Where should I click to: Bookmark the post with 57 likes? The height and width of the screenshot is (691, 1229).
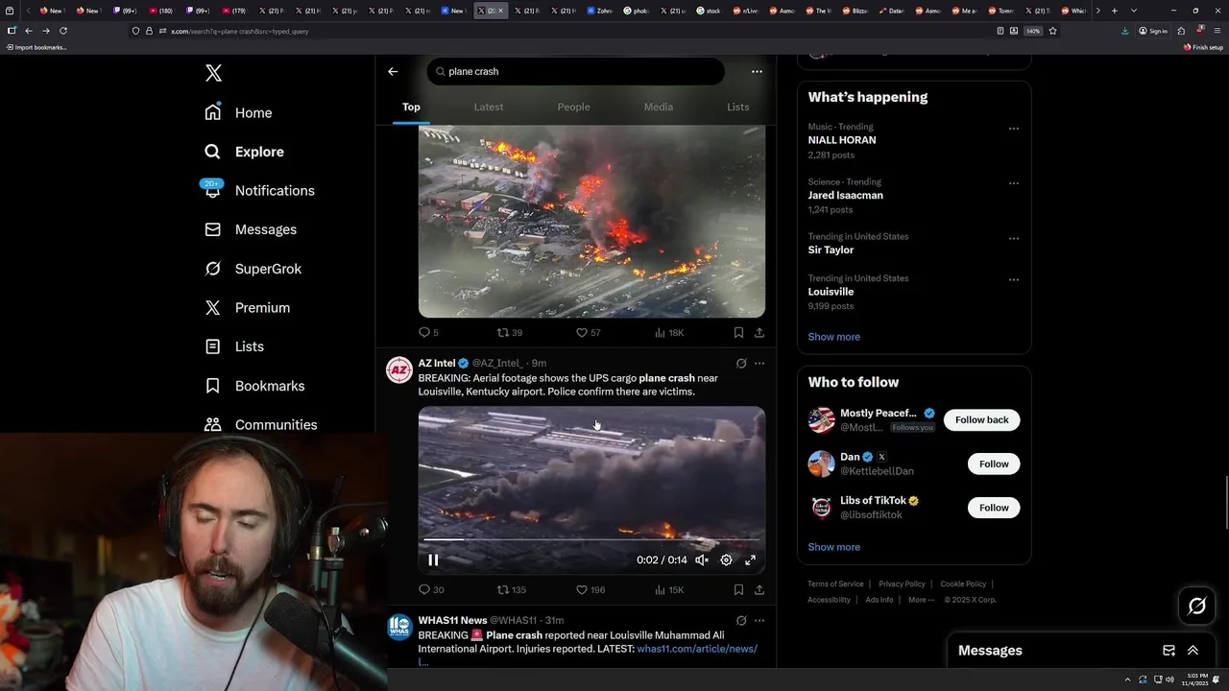(x=738, y=333)
